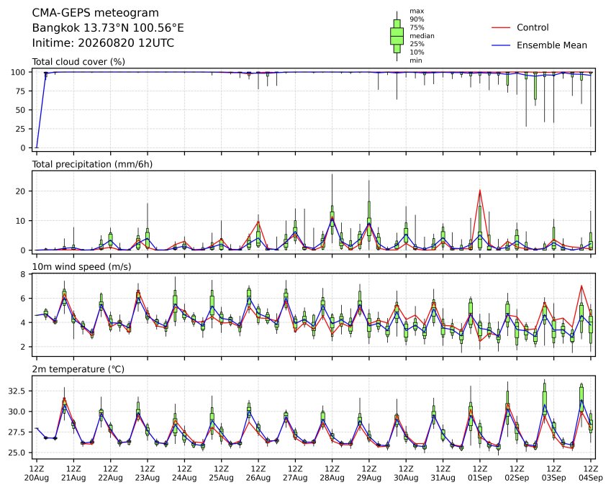Viewport: 611px width, 490px height.
Task: Click the '32.5' tick on temperature axis
Action: pos(17,391)
